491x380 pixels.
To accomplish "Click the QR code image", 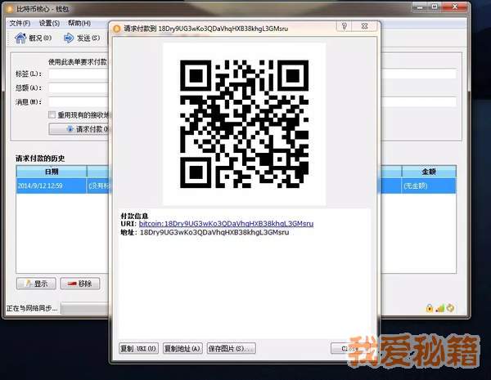I will 244,124.
